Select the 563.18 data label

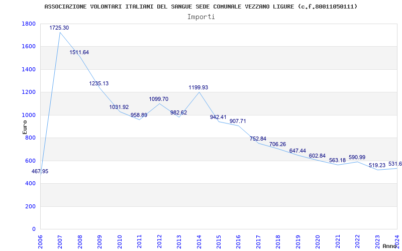pyautogui.click(x=337, y=160)
